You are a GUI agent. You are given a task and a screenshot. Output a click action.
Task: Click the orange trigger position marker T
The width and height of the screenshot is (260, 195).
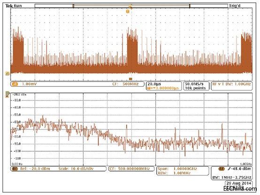(x=128, y=11)
